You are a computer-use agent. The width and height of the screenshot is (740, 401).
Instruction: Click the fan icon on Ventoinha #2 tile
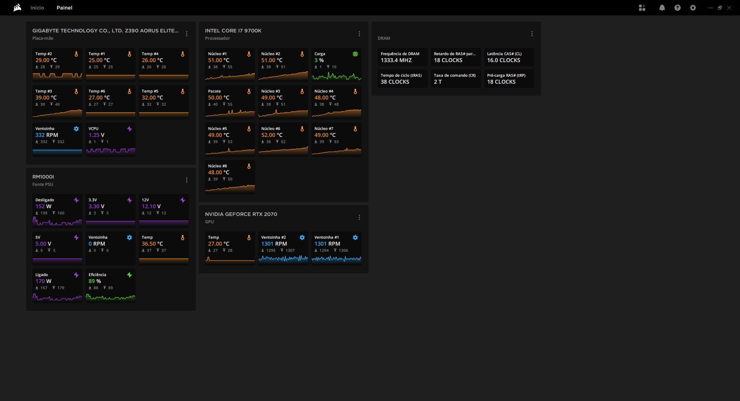[x=302, y=238]
